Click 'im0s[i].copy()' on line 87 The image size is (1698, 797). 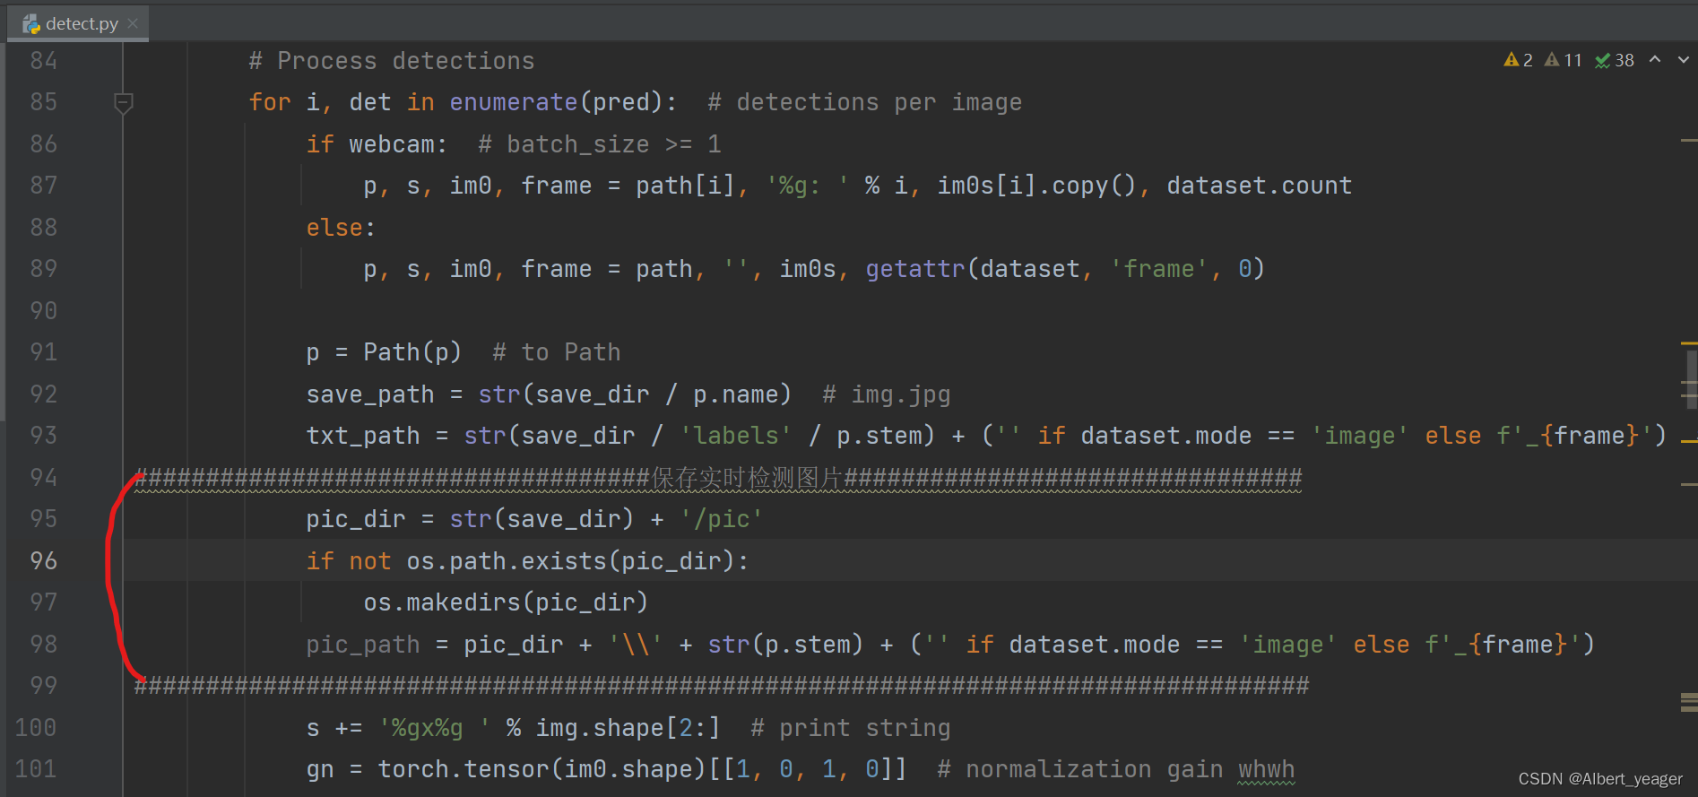(1036, 186)
